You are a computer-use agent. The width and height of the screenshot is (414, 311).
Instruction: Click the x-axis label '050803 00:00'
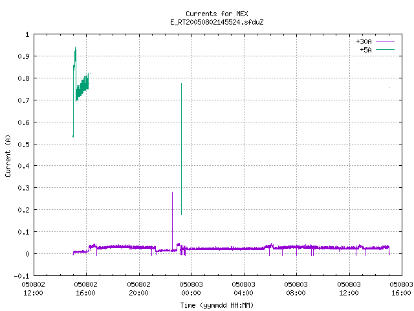pos(191,288)
